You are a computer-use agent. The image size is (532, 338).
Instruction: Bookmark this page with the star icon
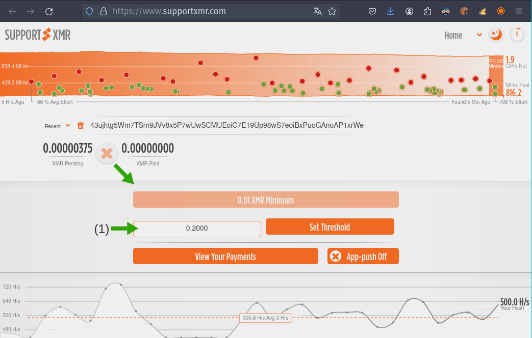[x=332, y=11]
